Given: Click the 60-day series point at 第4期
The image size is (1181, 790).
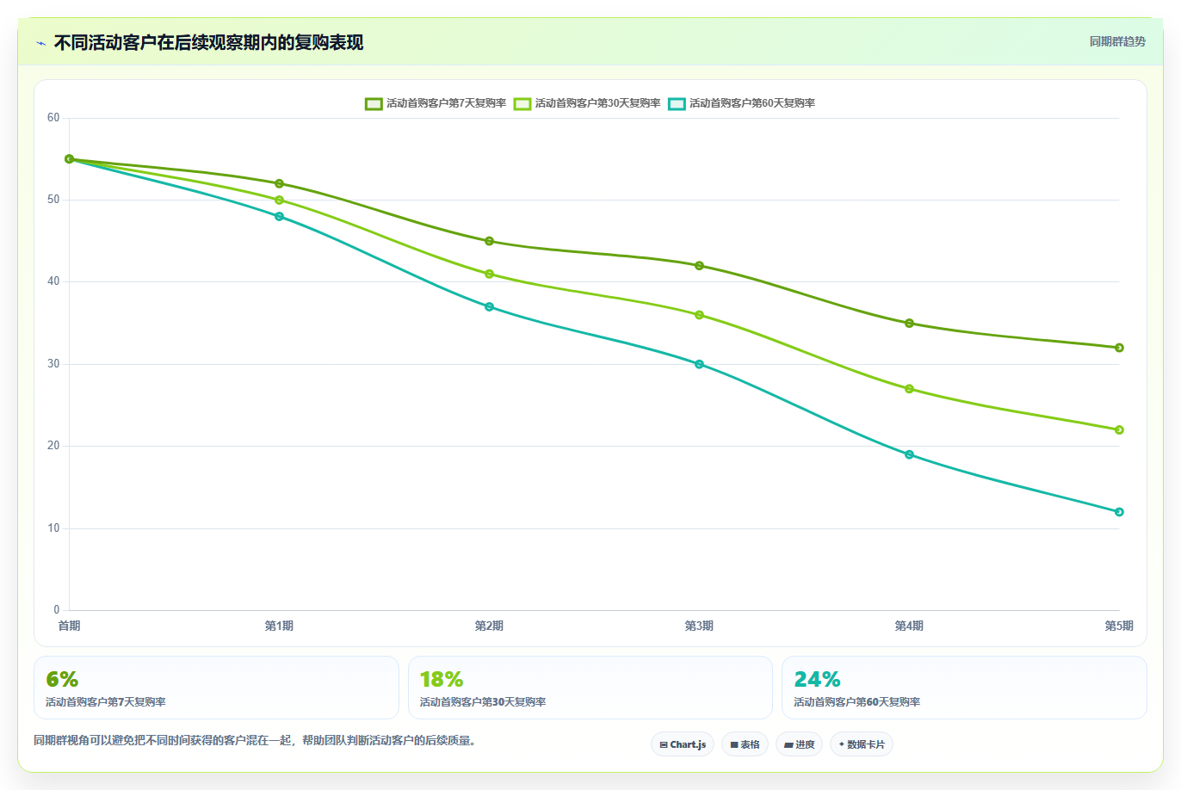Looking at the screenshot, I should coord(909,454).
